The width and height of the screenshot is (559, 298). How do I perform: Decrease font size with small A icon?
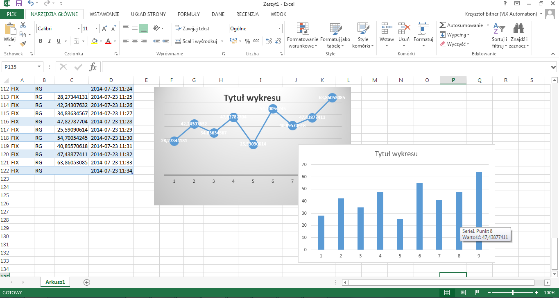coord(113,28)
